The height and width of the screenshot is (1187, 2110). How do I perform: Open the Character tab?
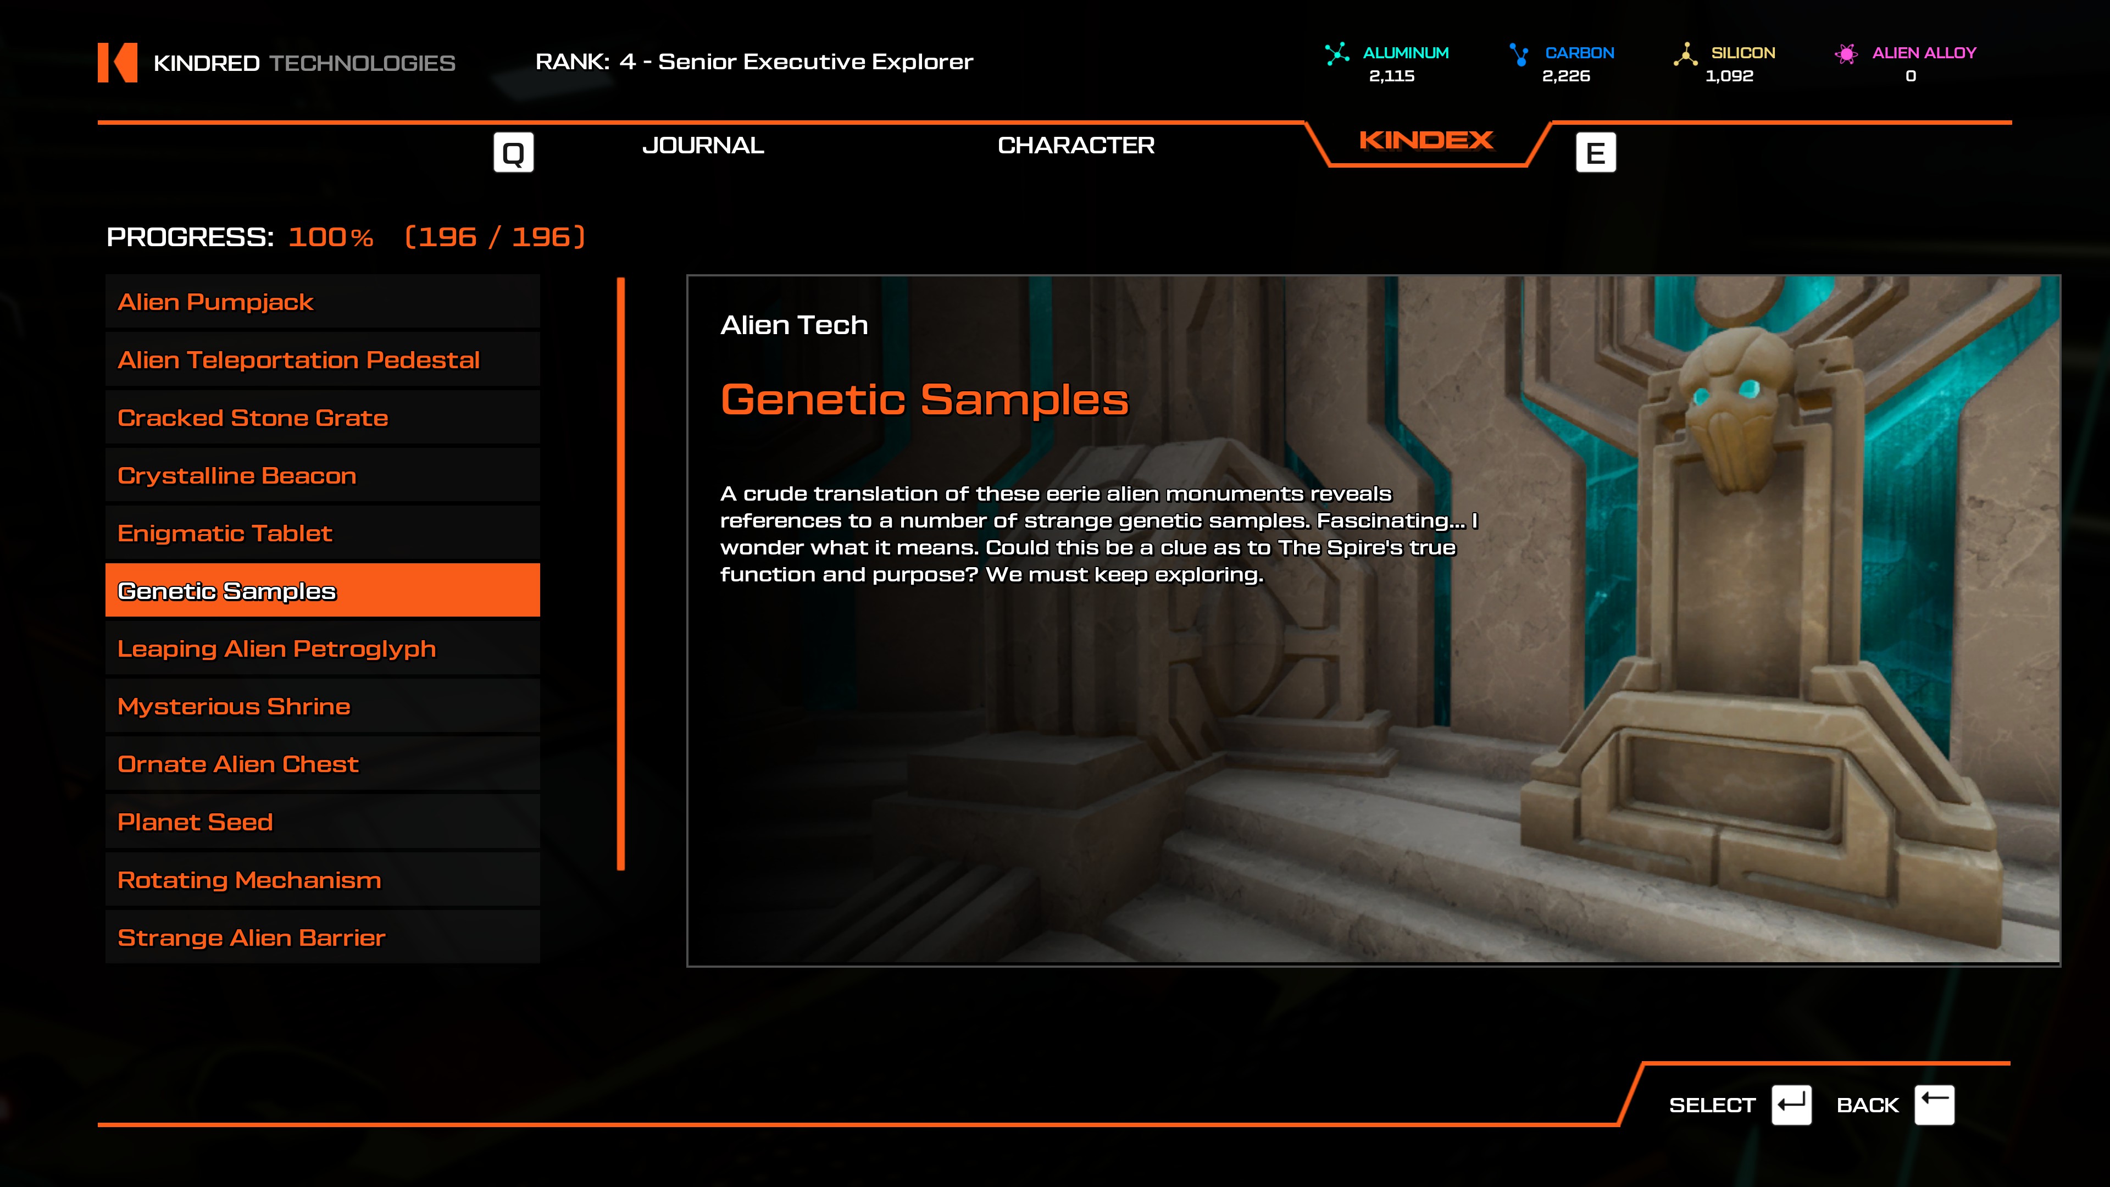pos(1075,145)
